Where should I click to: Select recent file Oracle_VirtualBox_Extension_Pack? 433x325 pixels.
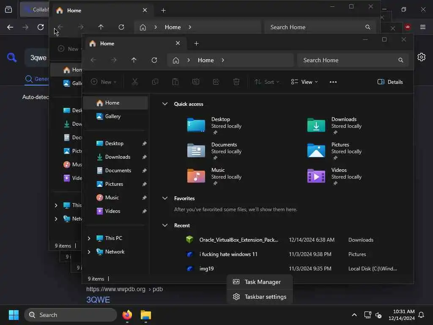238,240
